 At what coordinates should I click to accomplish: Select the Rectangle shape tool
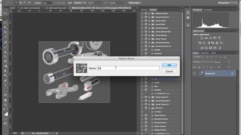5,95
